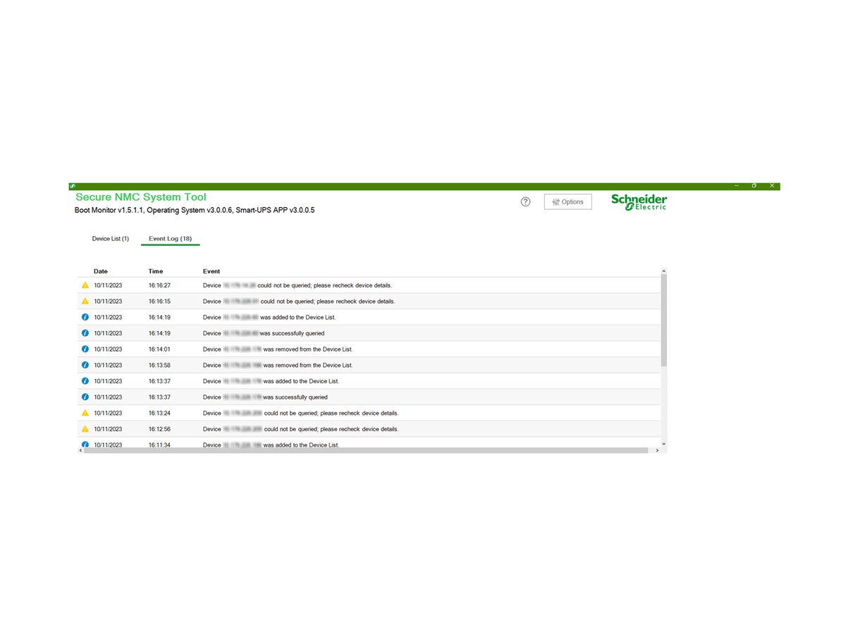The width and height of the screenshot is (846, 634).
Task: Click info icon for 16:13:58 event
Action: point(85,365)
